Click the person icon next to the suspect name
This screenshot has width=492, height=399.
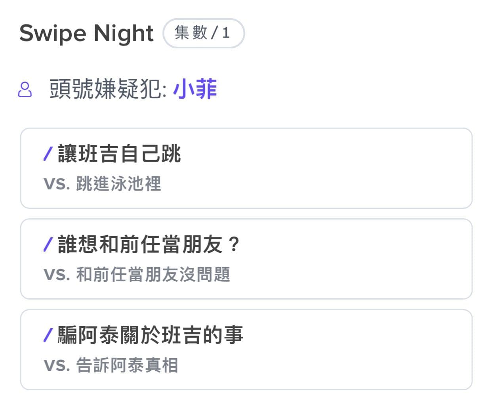(x=25, y=90)
